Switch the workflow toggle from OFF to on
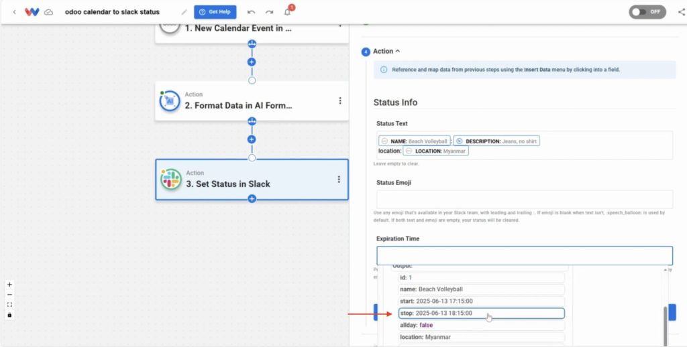Screen dimensions: 687x347 pos(647,12)
